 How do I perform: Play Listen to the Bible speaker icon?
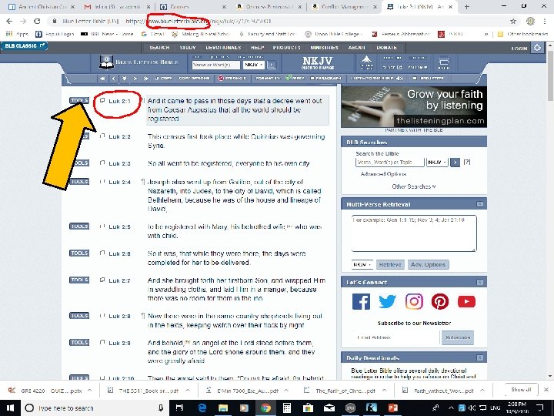pos(399,78)
